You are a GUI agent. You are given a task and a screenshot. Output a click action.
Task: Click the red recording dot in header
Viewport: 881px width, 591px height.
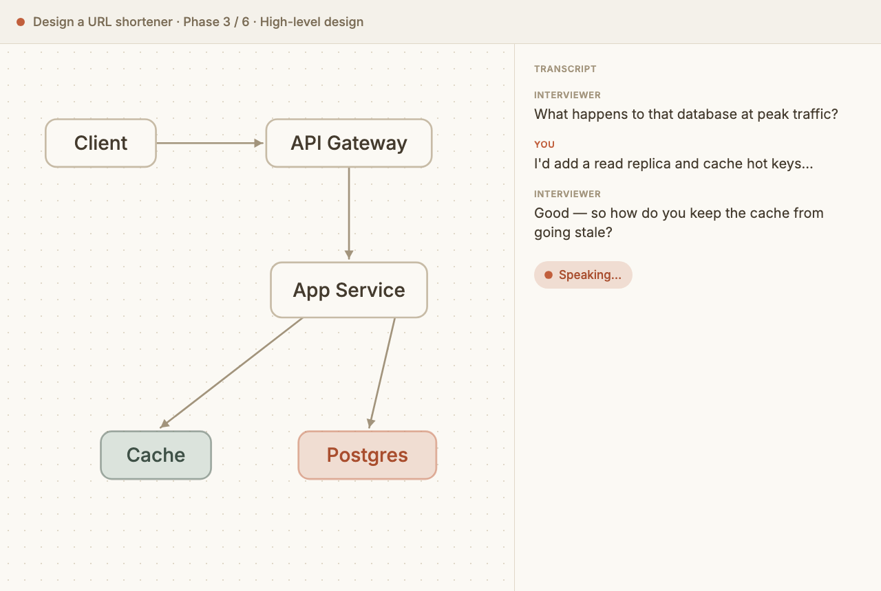point(21,22)
